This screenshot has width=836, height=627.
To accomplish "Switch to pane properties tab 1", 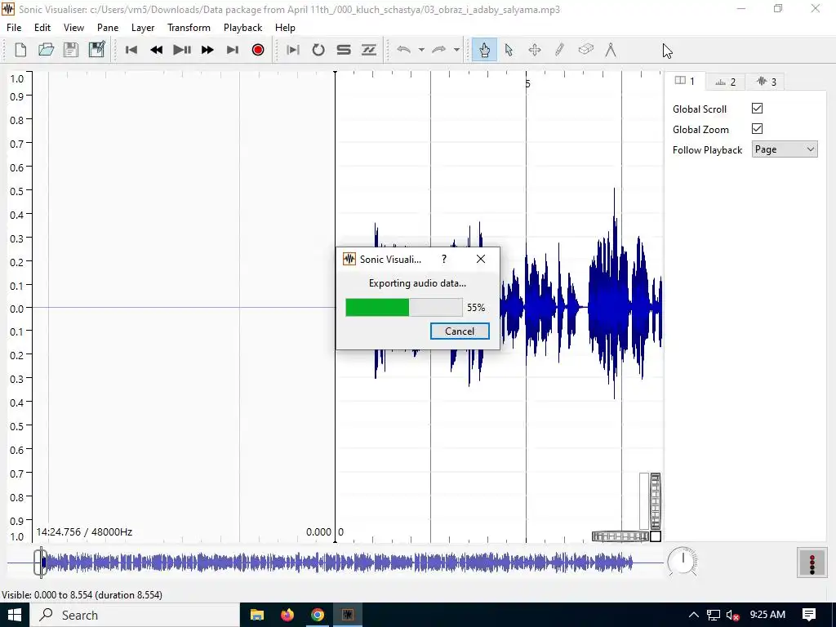I will tap(685, 81).
